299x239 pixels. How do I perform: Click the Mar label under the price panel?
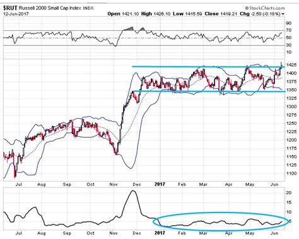click(x=203, y=184)
